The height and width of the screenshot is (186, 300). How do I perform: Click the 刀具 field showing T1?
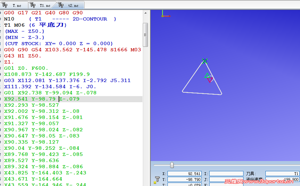283,174
